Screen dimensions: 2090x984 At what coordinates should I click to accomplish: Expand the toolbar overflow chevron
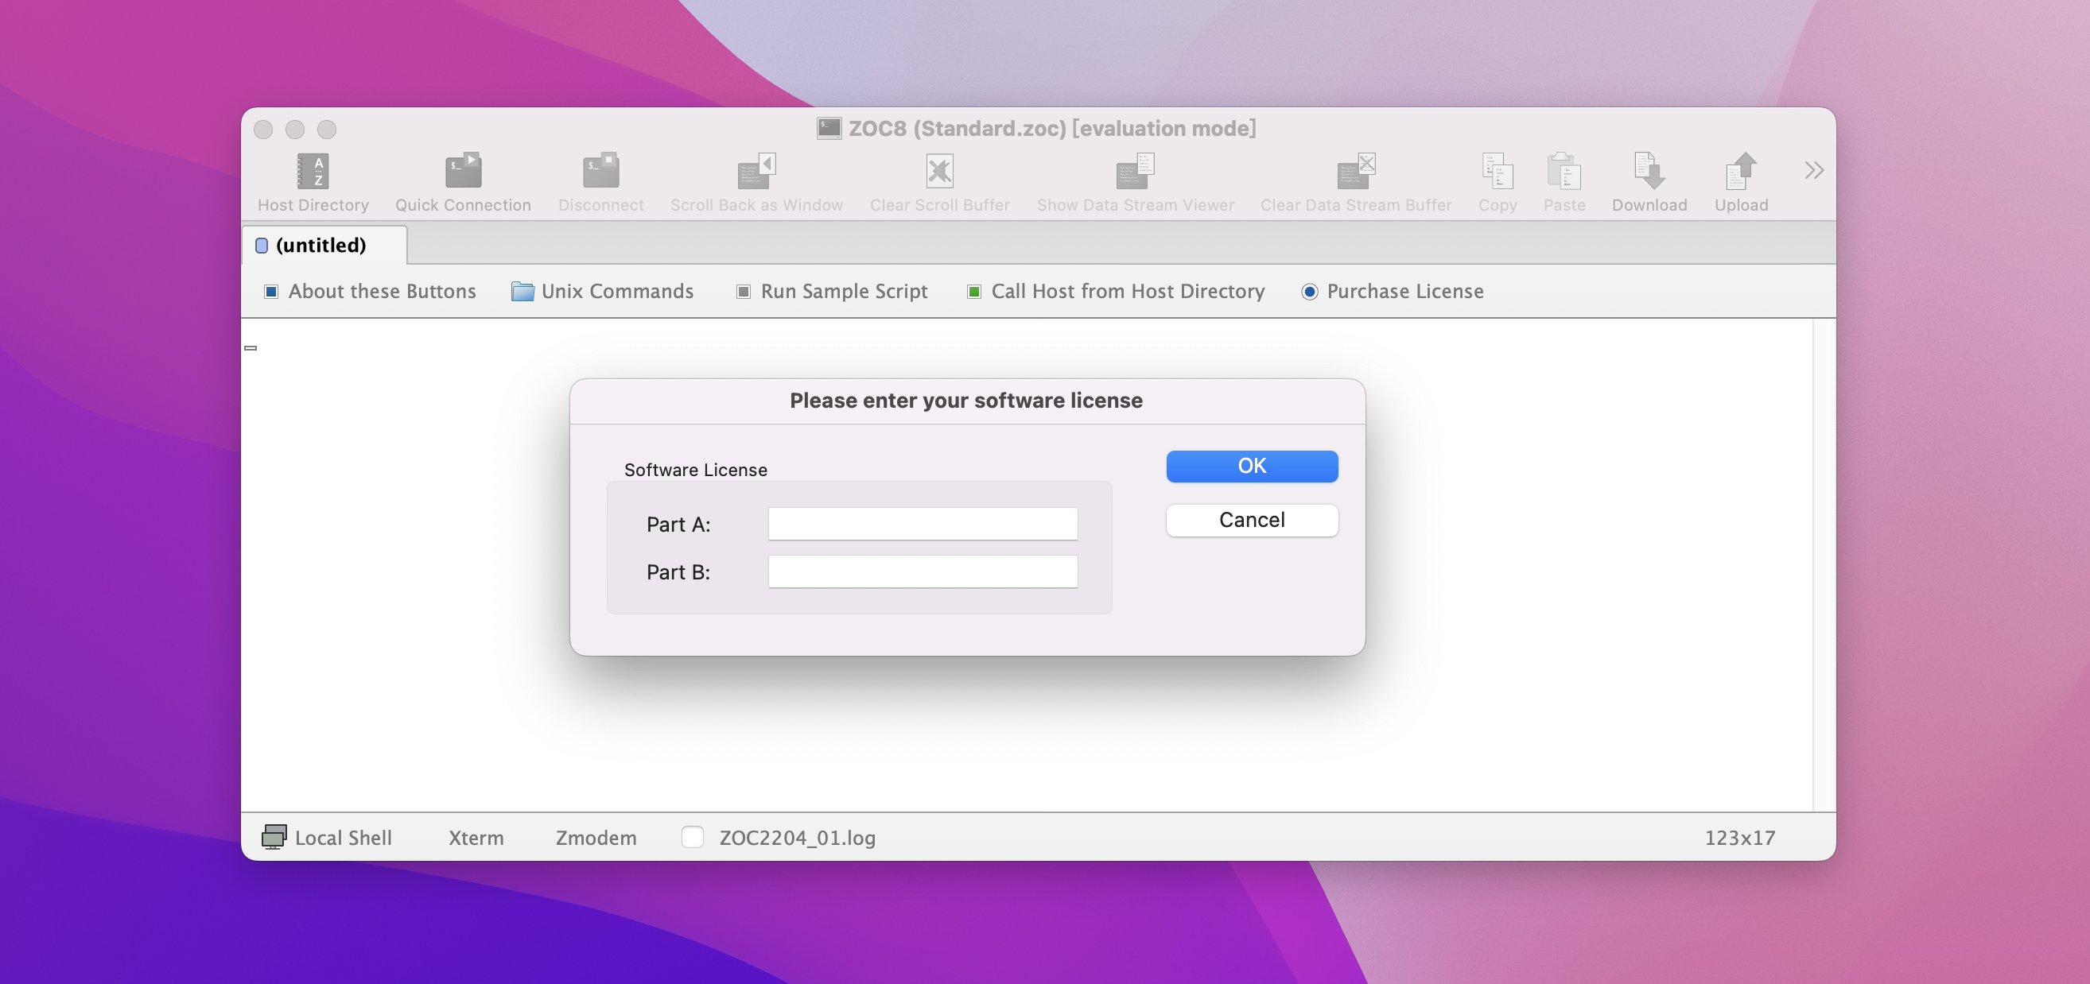tap(1813, 170)
